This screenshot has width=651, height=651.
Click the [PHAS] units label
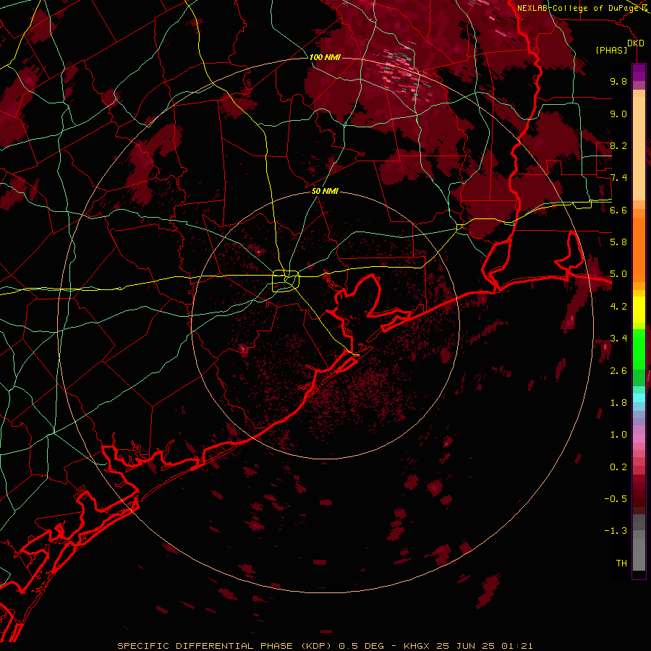point(611,51)
